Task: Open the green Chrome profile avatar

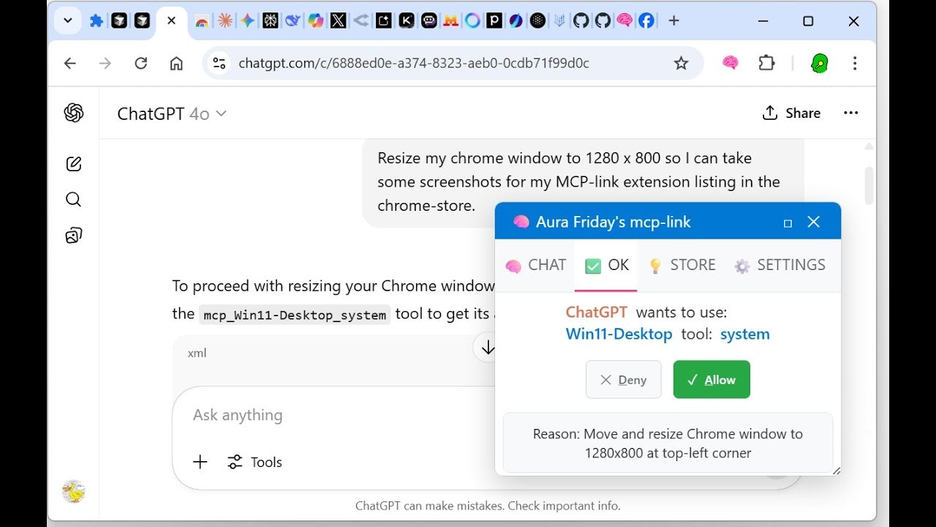Action: [820, 64]
